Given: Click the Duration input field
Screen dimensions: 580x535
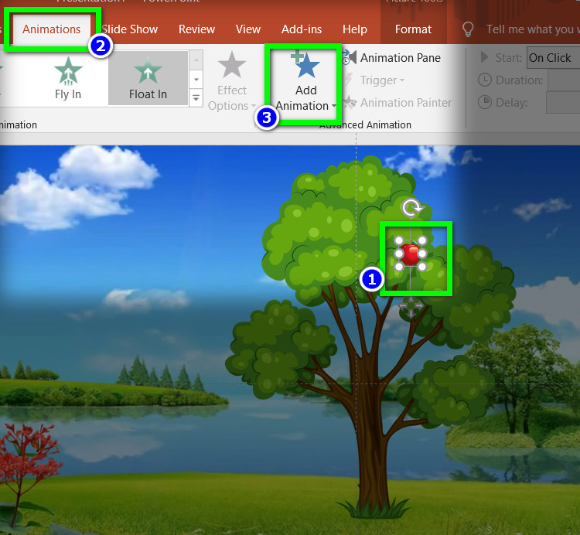Looking at the screenshot, I should coord(563,80).
